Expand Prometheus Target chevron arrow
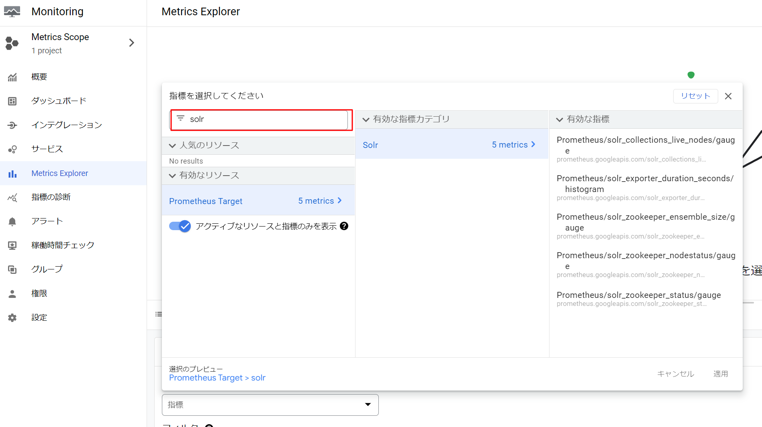The width and height of the screenshot is (762, 427). [x=340, y=200]
